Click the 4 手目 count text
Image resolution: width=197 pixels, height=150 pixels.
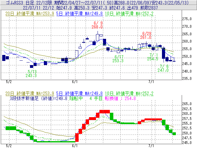(x=96, y=98)
